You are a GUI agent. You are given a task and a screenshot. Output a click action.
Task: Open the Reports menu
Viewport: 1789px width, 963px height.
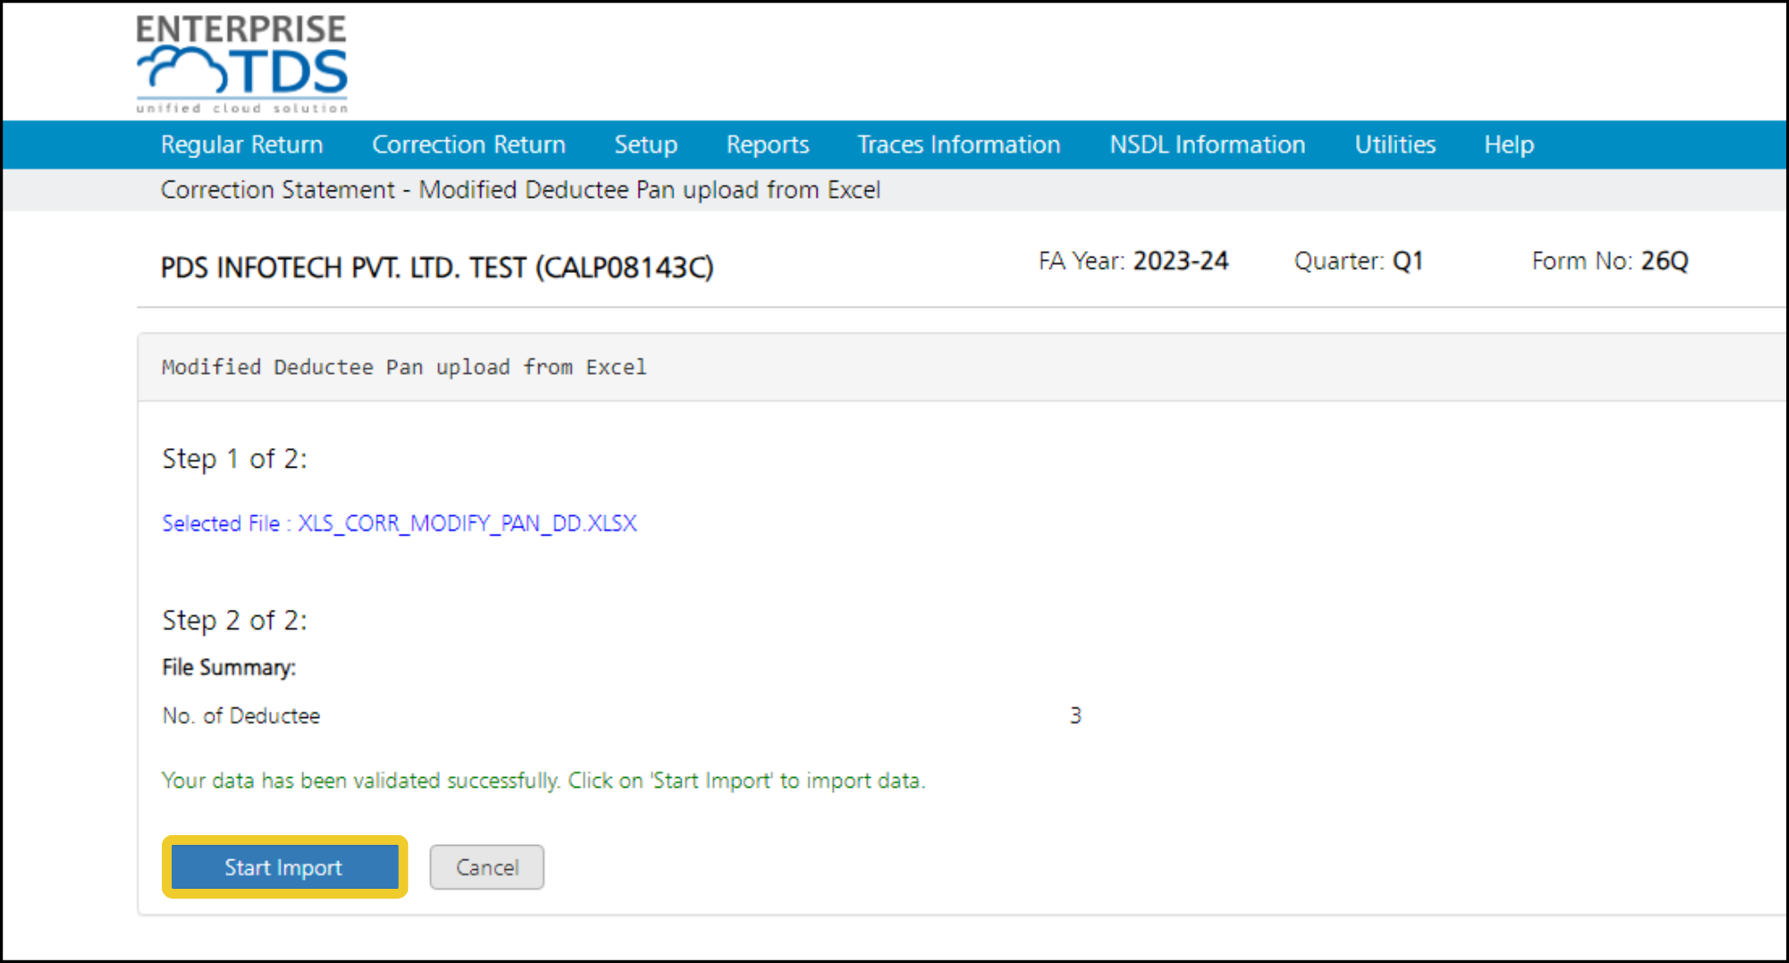(x=767, y=145)
